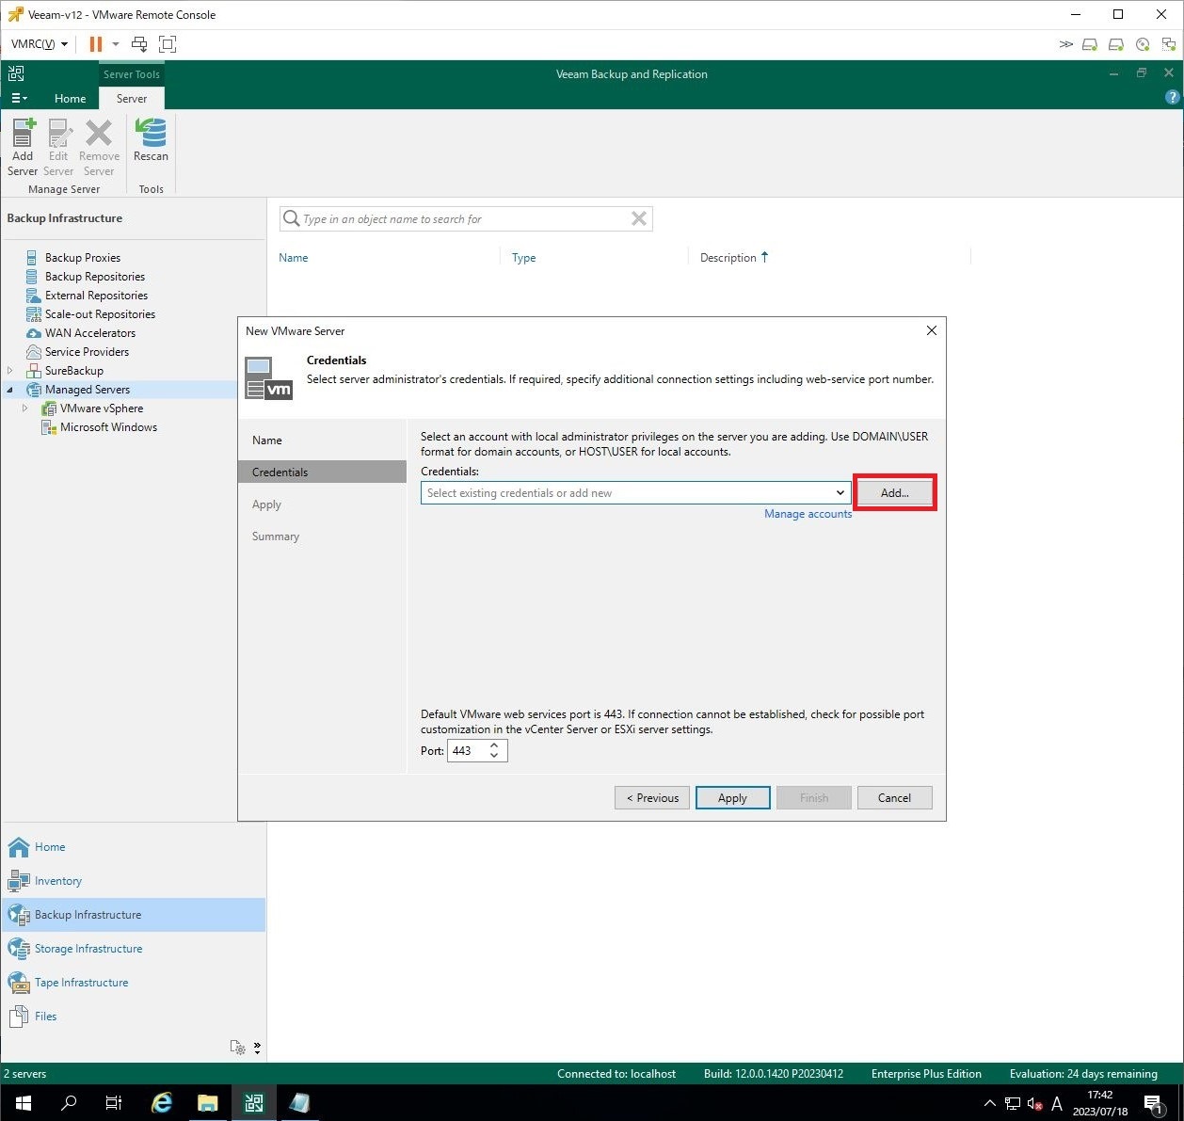This screenshot has width=1184, height=1121.
Task: Click the SureBackup tree icon
Action: pyautogui.click(x=34, y=371)
